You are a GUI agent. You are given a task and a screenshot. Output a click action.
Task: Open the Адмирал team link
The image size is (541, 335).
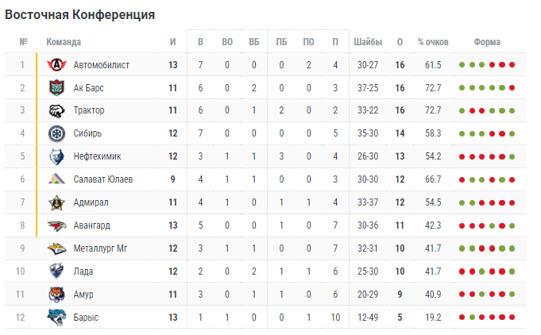pos(89,202)
